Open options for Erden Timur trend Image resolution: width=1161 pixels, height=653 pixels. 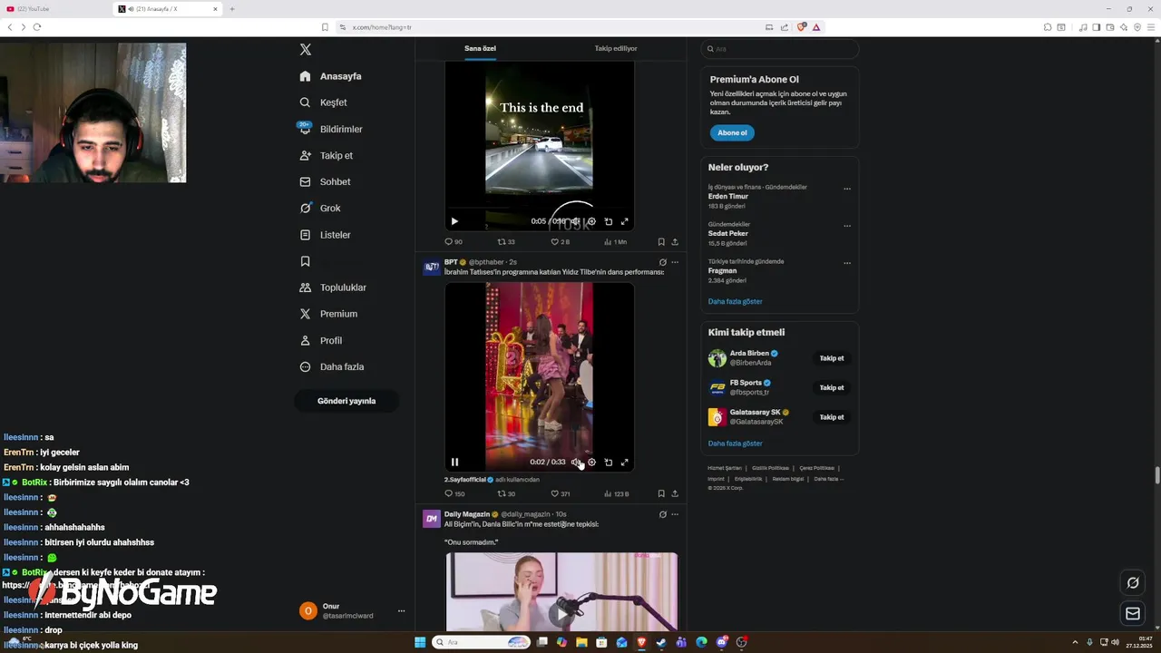847,189
